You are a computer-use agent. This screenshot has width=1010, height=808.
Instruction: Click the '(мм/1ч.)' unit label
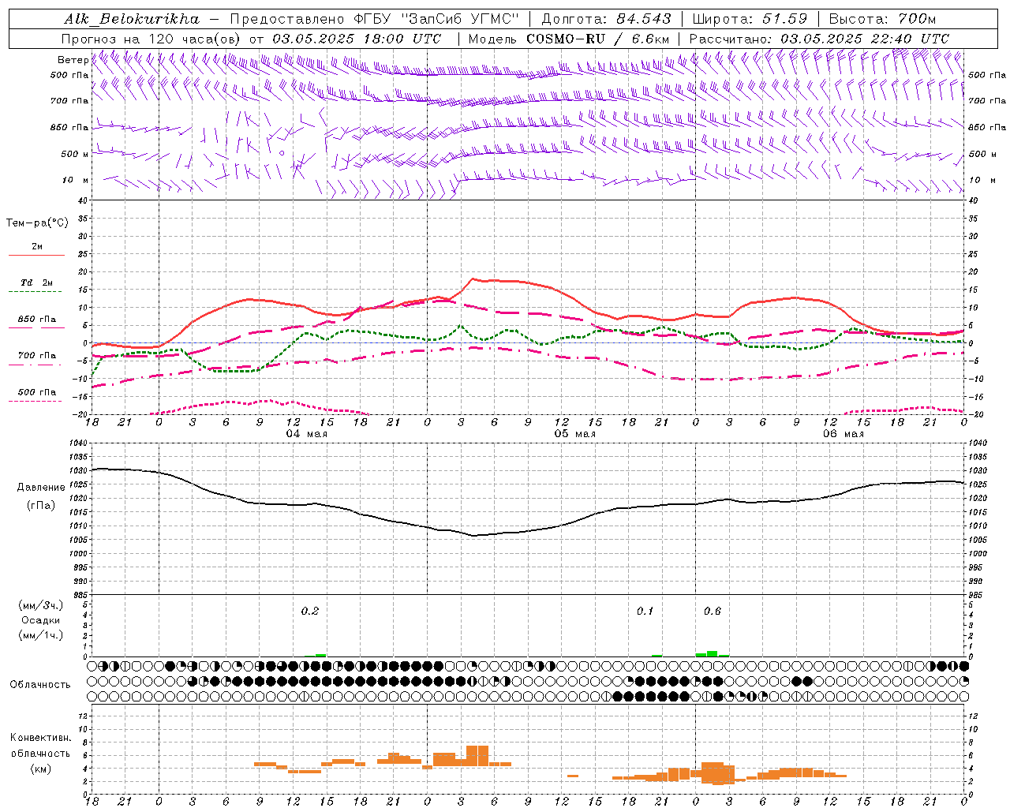(x=40, y=635)
